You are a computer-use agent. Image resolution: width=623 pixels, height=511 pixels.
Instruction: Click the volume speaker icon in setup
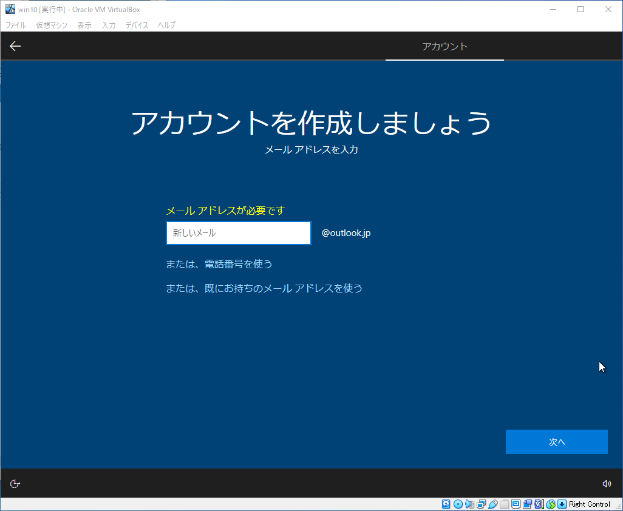click(x=607, y=484)
